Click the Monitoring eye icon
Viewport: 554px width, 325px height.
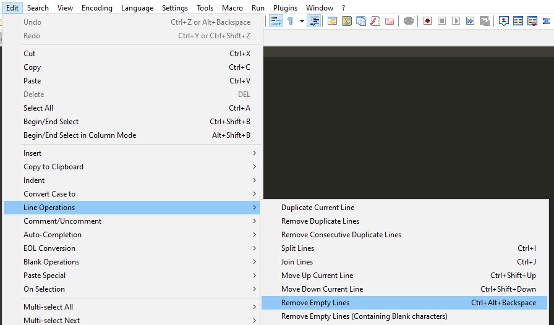point(409,21)
